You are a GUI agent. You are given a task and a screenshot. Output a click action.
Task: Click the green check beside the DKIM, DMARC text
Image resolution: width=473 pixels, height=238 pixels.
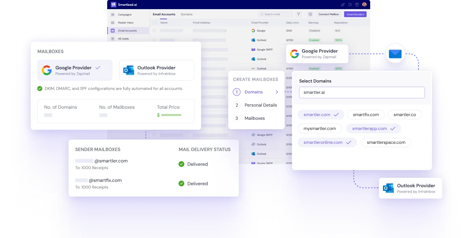coord(40,88)
